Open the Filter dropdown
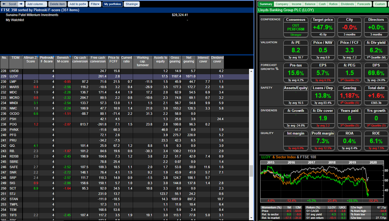This screenshot has width=389, height=221. tap(95, 4)
